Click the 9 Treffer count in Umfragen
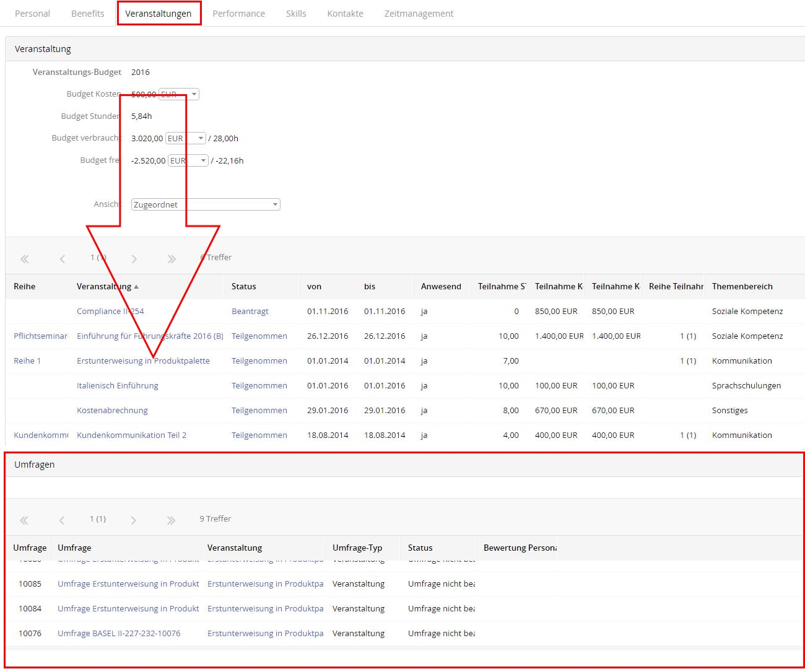Image resolution: width=805 pixels, height=669 pixels. 215,518
